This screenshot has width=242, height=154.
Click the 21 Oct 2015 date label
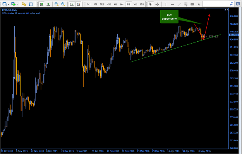(x=7, y=151)
